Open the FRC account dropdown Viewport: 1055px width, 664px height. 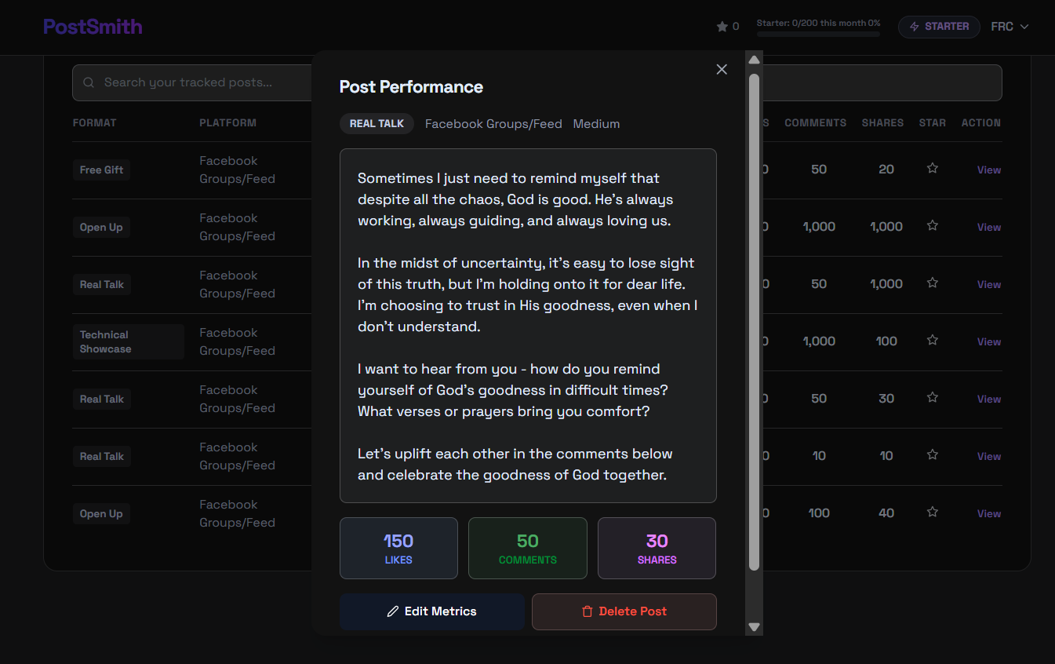click(x=1010, y=27)
